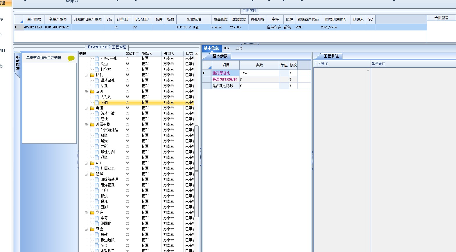Open the BOM tab
Screen dimensions: 456x252
click(x=227, y=48)
